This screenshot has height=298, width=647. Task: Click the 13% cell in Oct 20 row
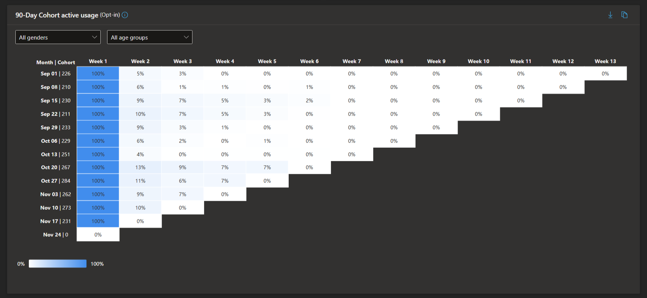(140, 168)
